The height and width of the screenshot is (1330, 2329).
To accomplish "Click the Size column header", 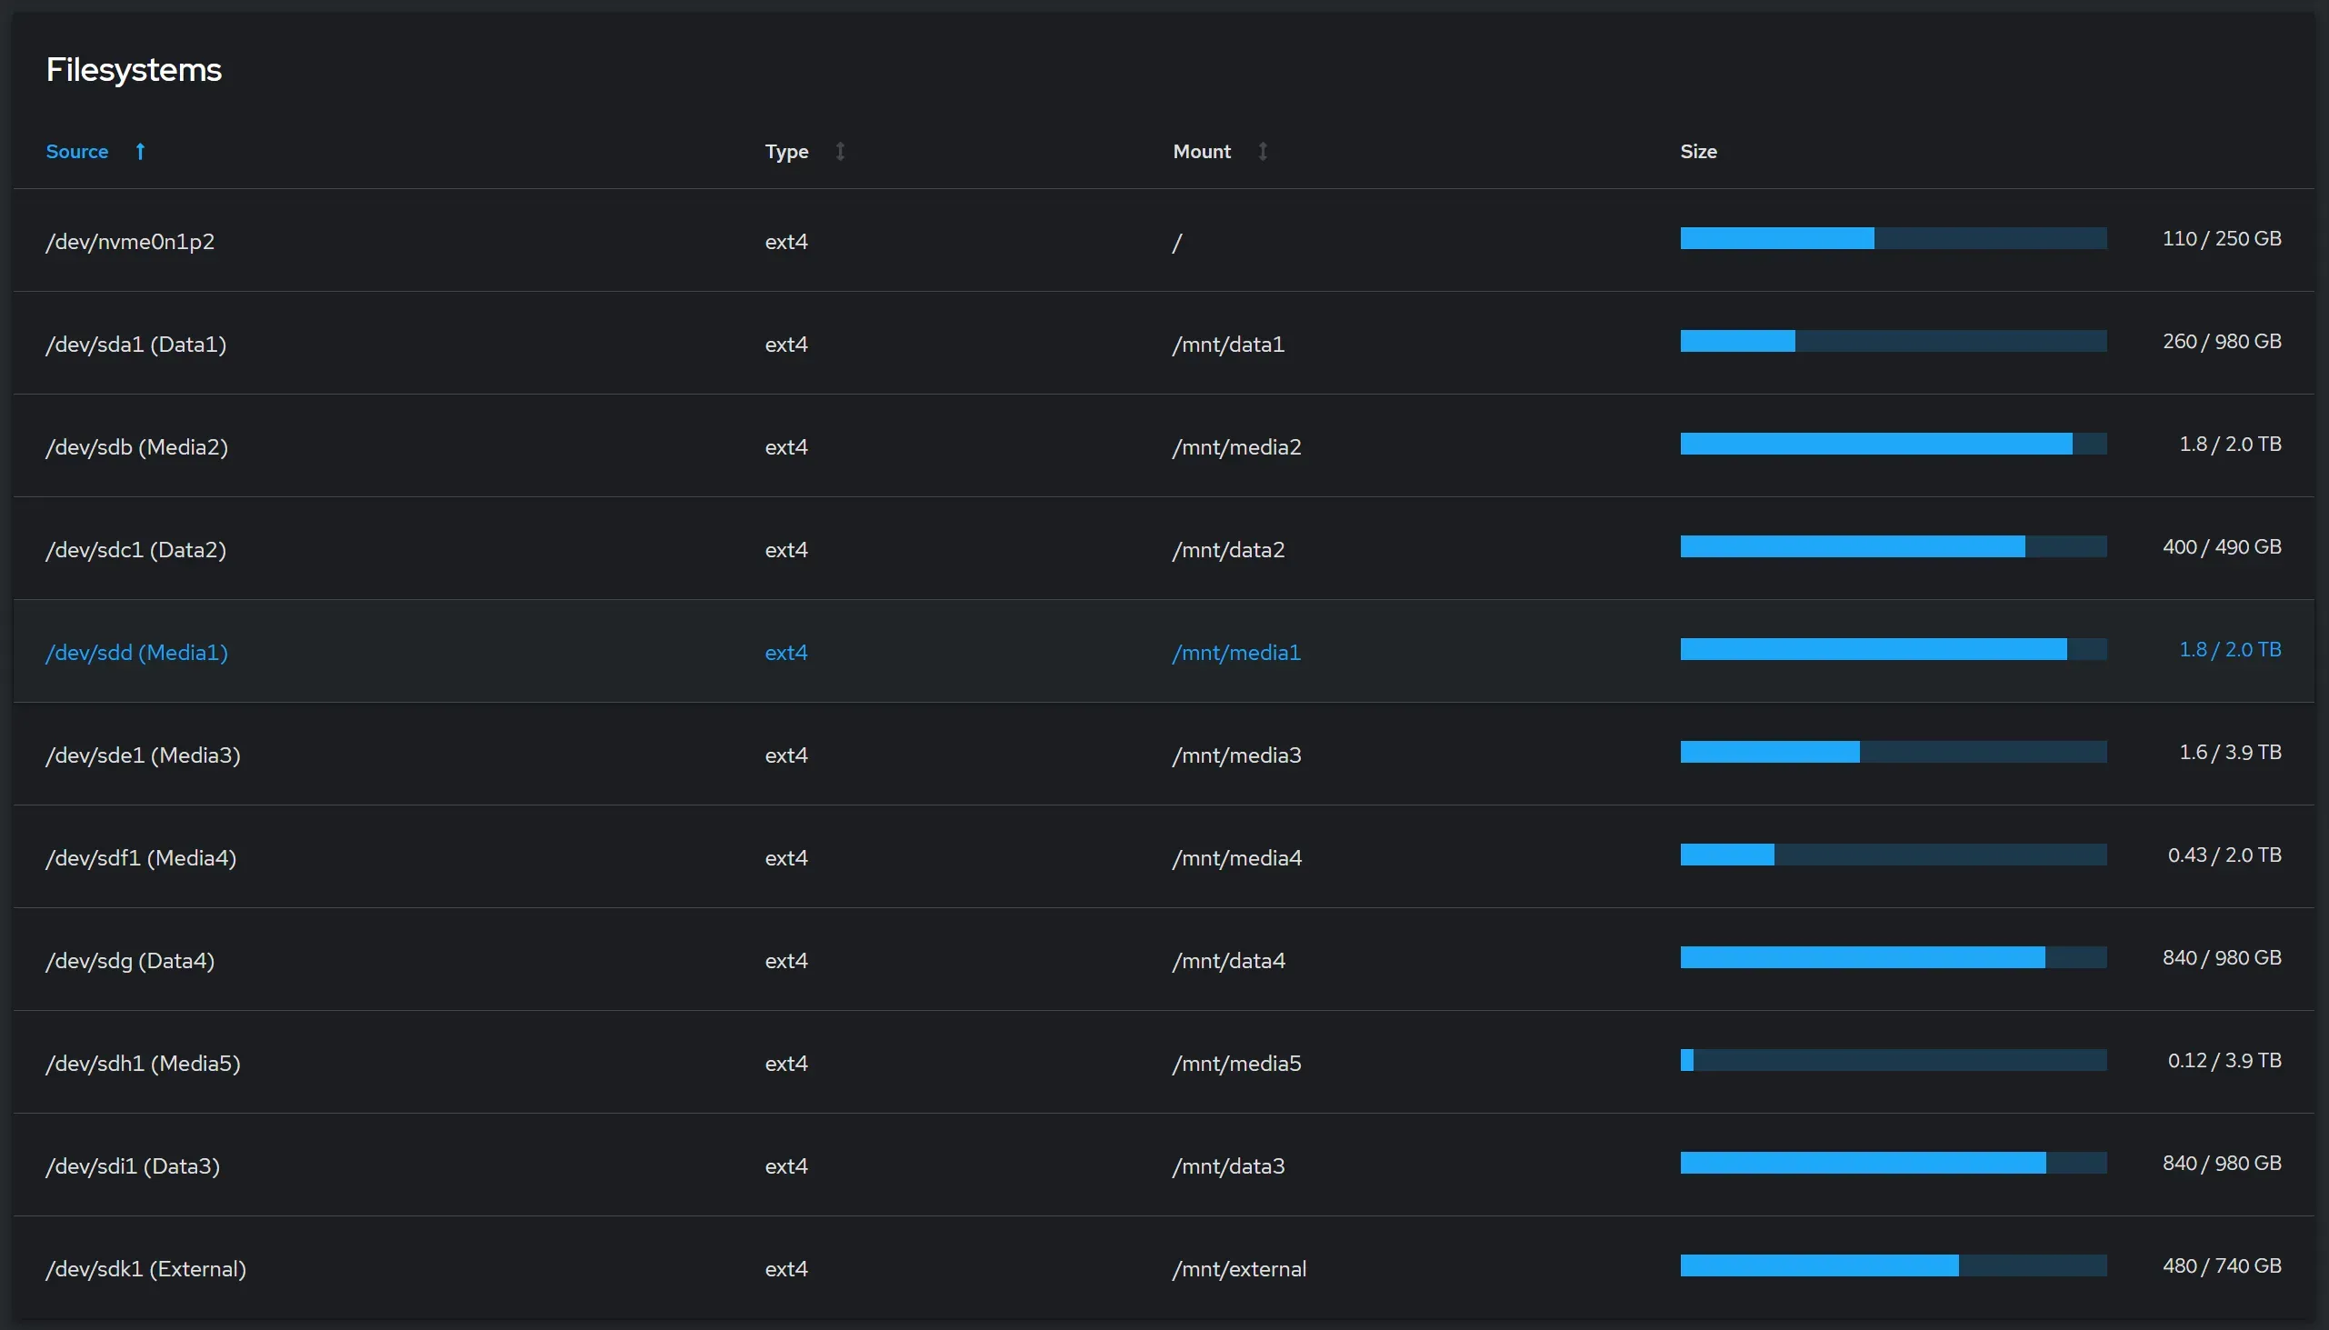I will coord(1697,152).
